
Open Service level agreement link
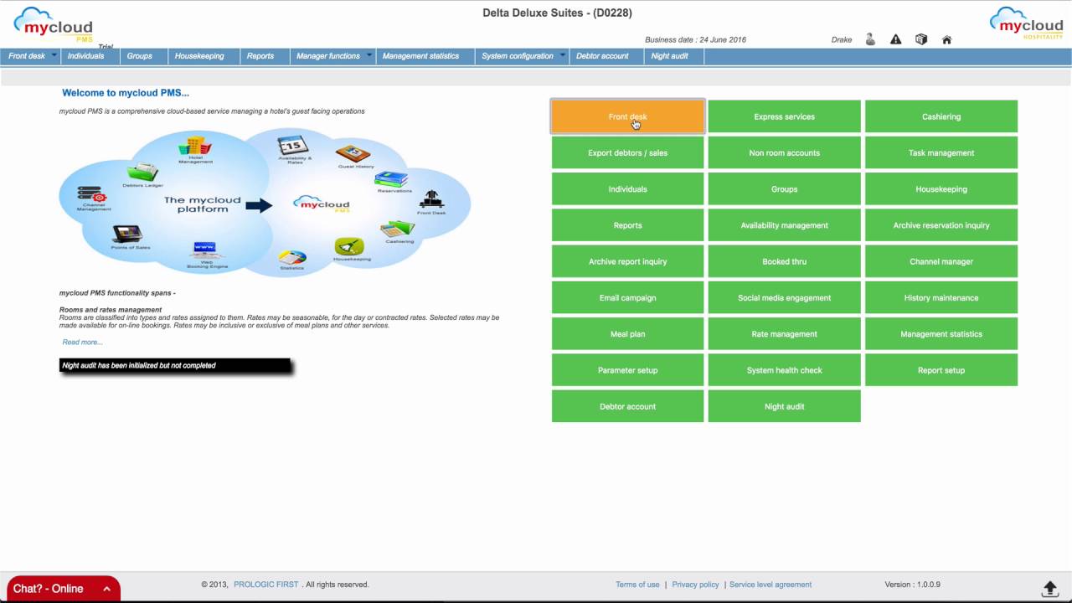point(770,585)
